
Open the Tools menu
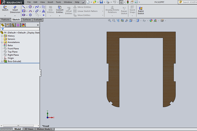click(58, 2)
